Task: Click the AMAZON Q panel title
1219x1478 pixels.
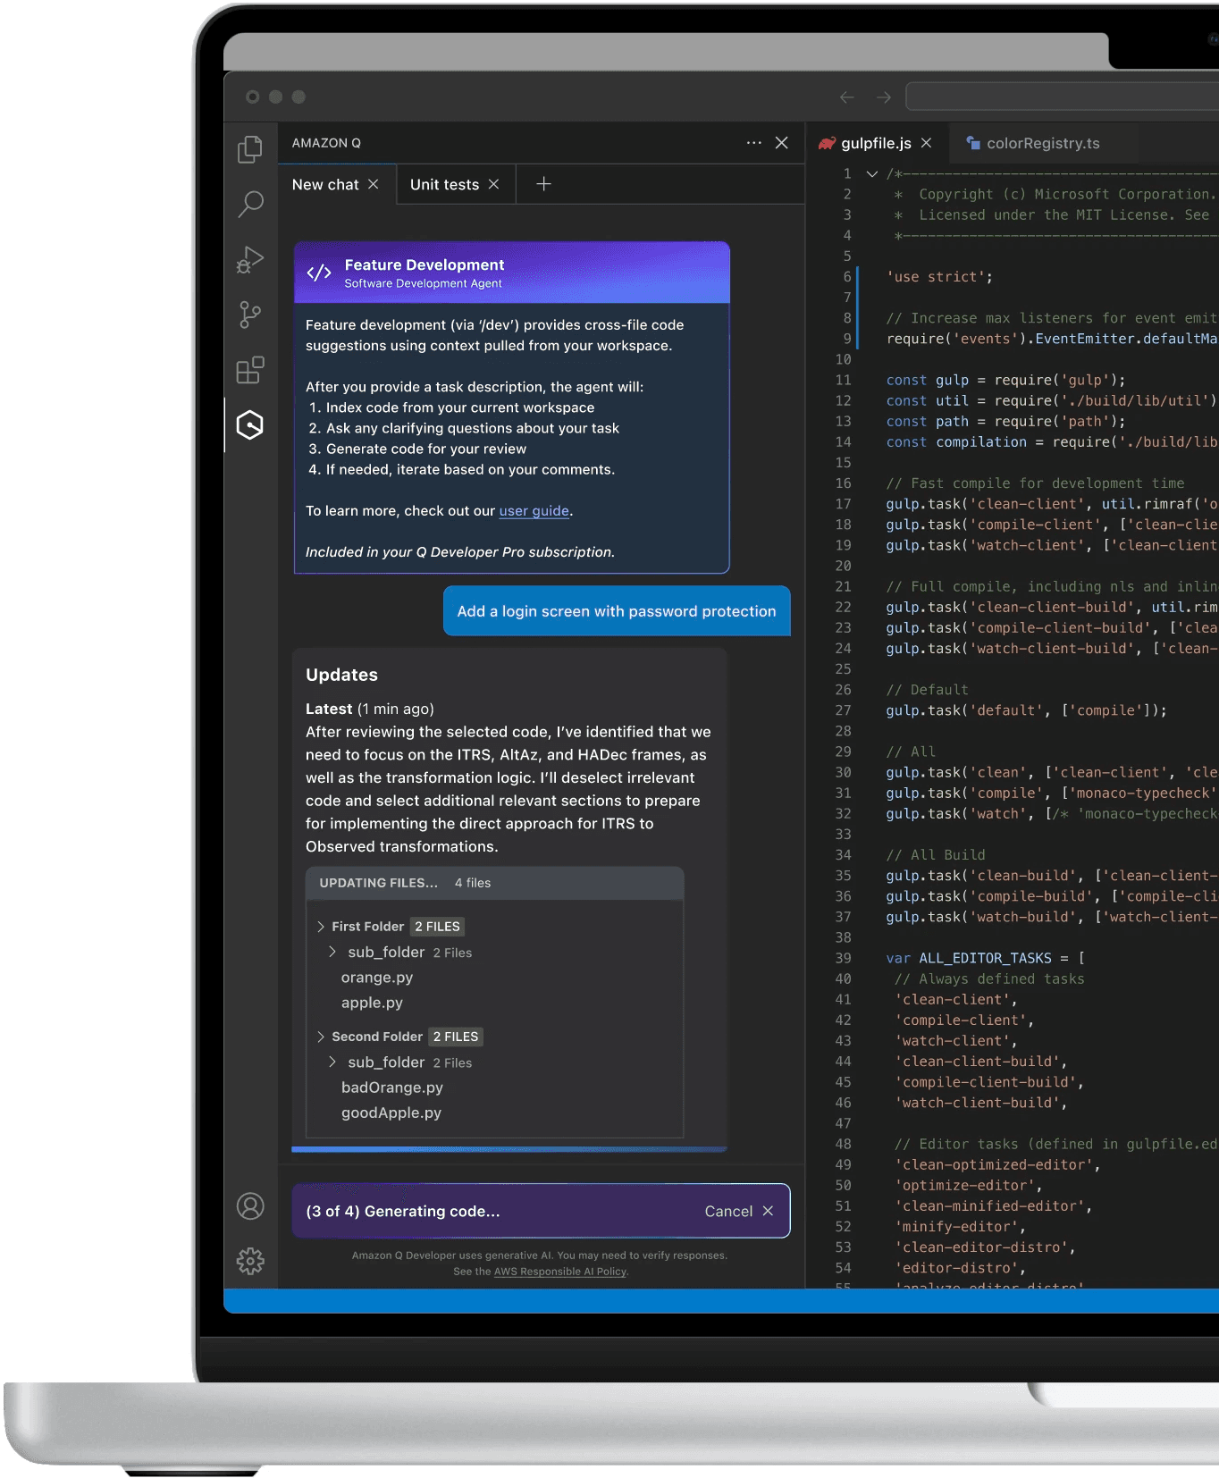Action: [x=326, y=143]
